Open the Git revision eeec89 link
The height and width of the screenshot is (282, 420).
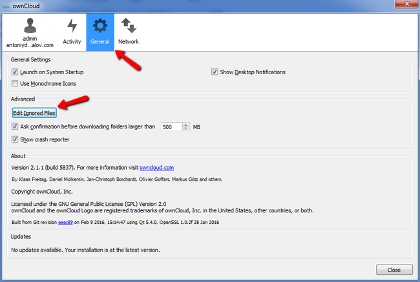(x=65, y=223)
